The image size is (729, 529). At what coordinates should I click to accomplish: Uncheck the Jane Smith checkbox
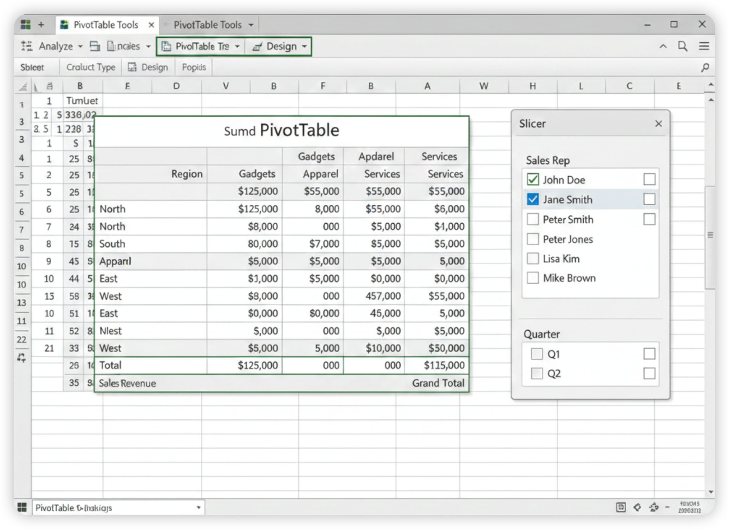533,199
